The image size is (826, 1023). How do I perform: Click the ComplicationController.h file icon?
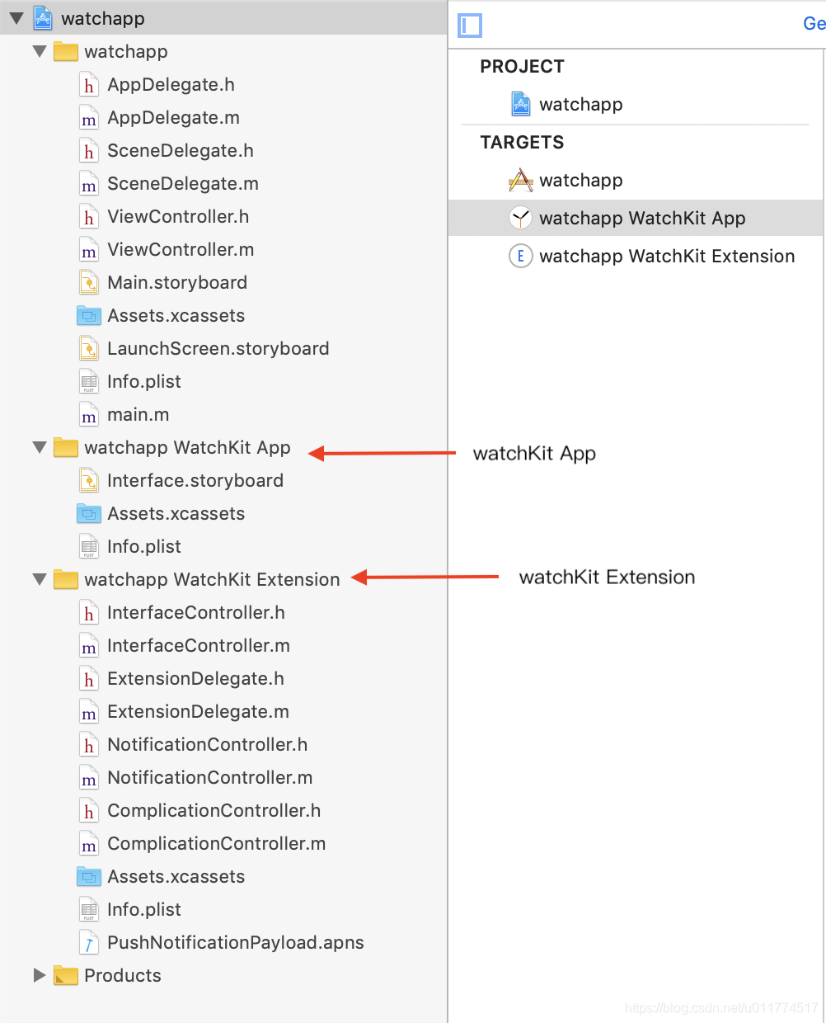tap(89, 810)
